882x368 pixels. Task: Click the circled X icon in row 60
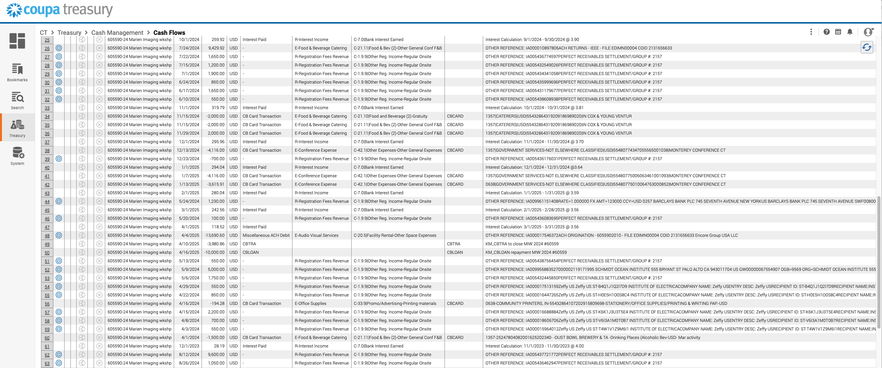(99, 337)
